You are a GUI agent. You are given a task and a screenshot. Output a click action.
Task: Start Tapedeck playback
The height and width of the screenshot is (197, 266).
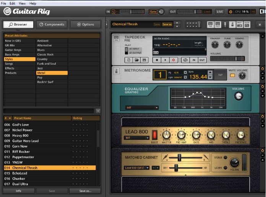tap(165, 60)
